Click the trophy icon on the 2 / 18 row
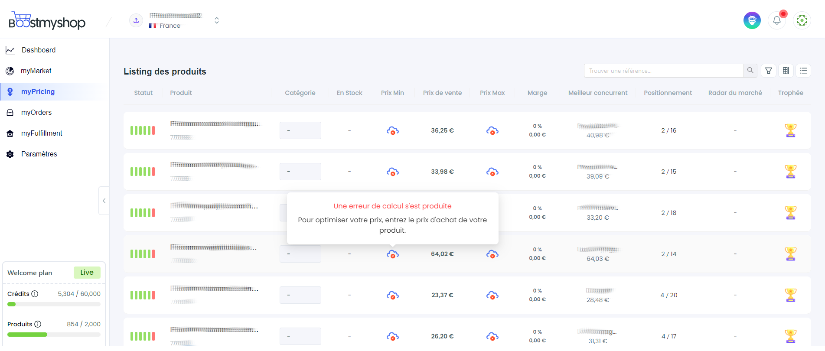825x351 pixels. tap(791, 213)
